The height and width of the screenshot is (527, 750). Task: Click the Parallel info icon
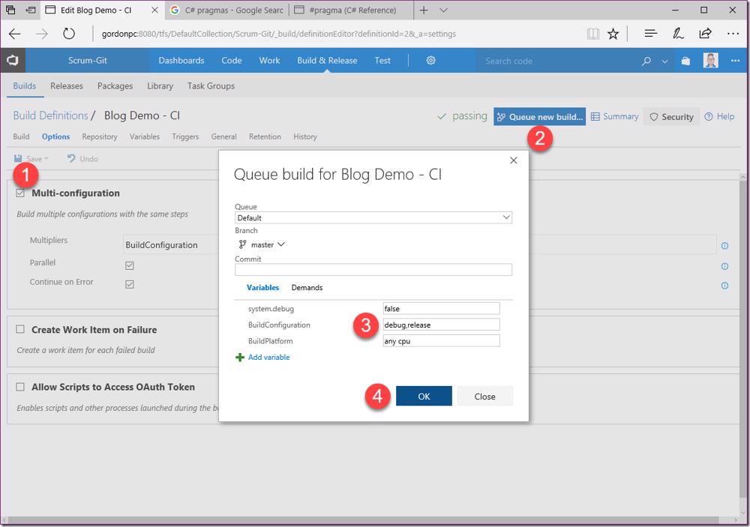[724, 266]
